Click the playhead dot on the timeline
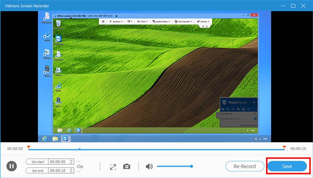This screenshot has height=178, width=313. (x=79, y=149)
